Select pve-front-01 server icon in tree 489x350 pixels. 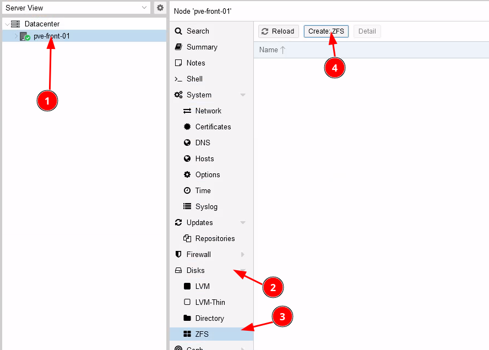click(x=25, y=36)
